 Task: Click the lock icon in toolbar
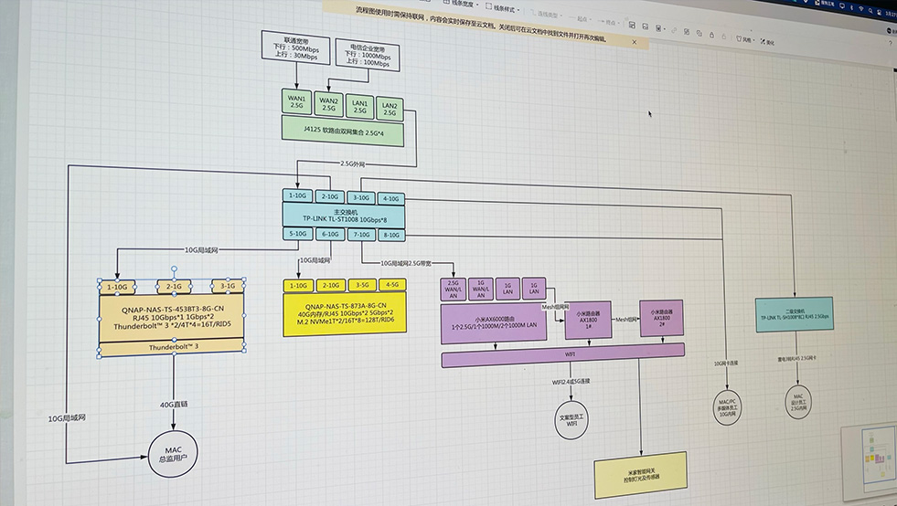711,35
